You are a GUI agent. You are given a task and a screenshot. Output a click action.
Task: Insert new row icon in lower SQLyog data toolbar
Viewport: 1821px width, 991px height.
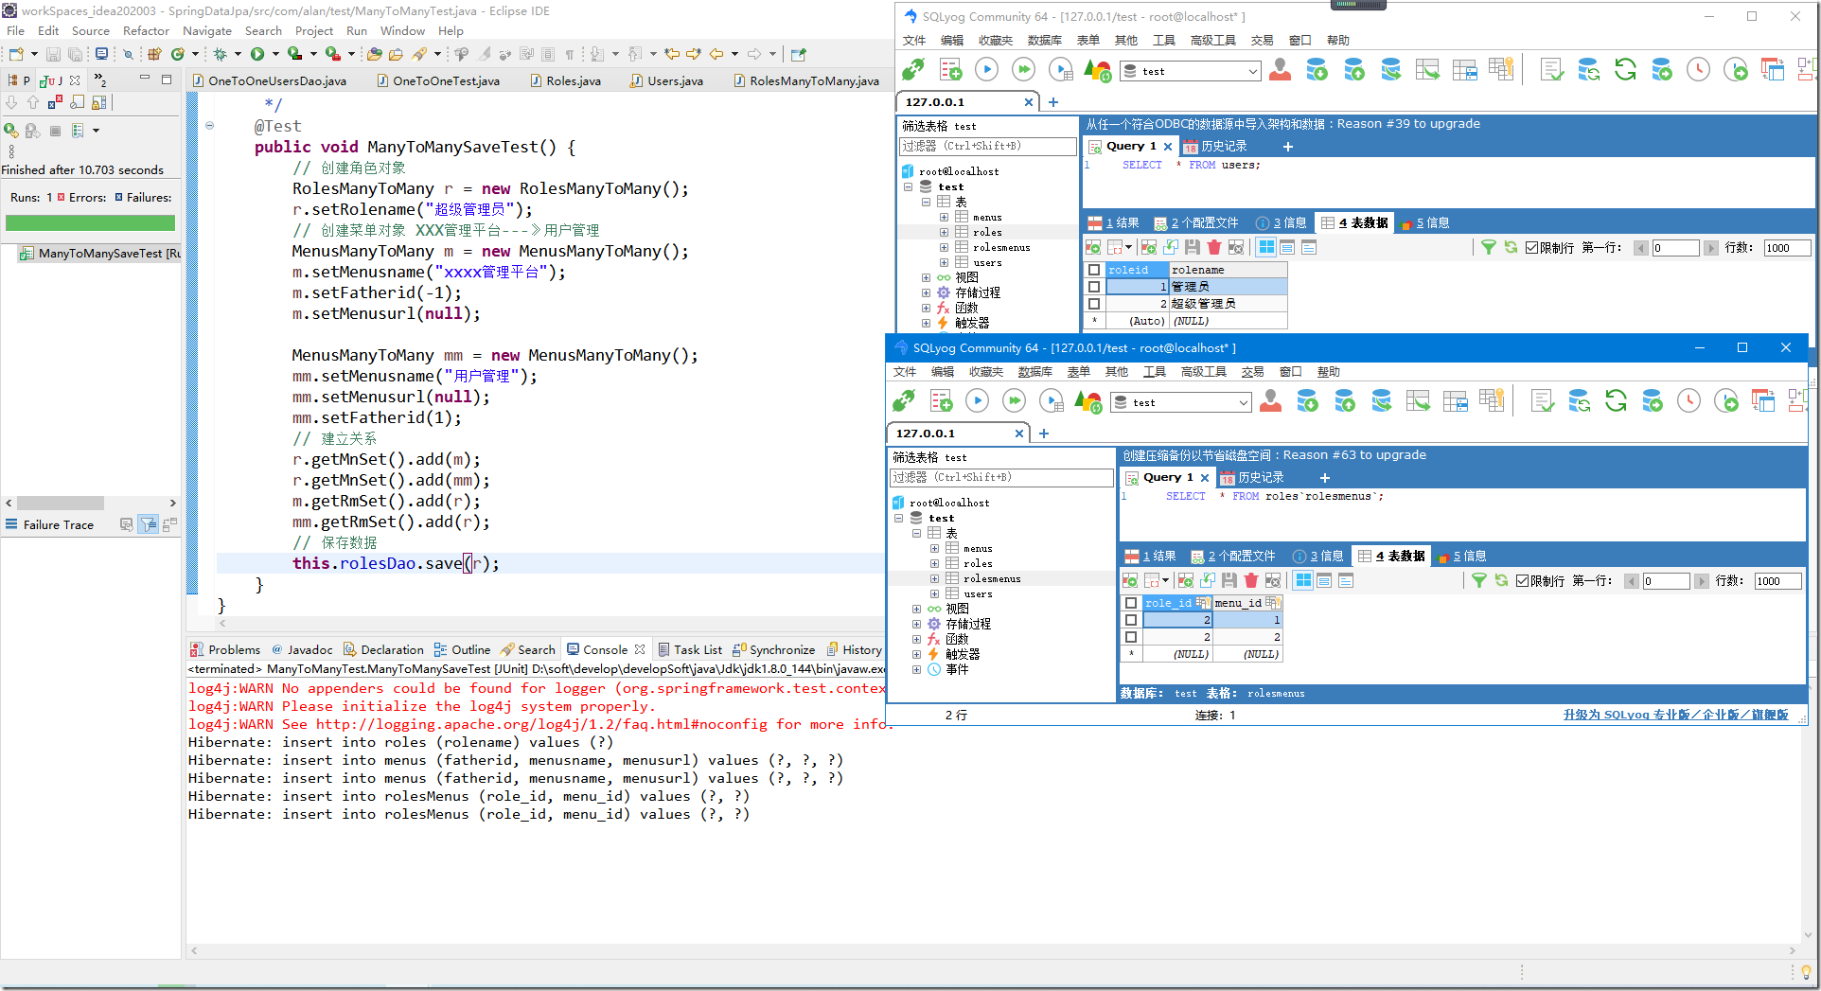tap(1186, 580)
